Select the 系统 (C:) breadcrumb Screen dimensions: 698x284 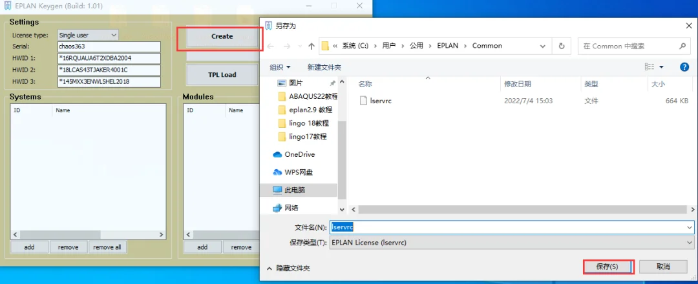coord(355,46)
